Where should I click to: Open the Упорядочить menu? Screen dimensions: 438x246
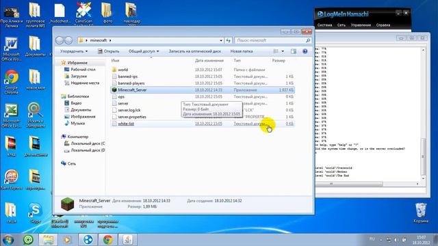[x=74, y=51]
